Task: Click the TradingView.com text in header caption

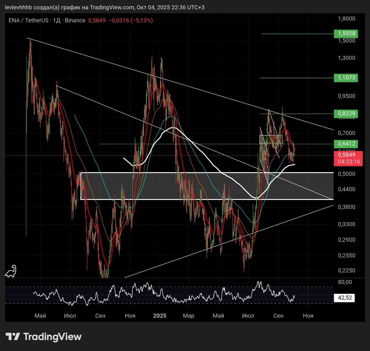Action: click(x=112, y=7)
